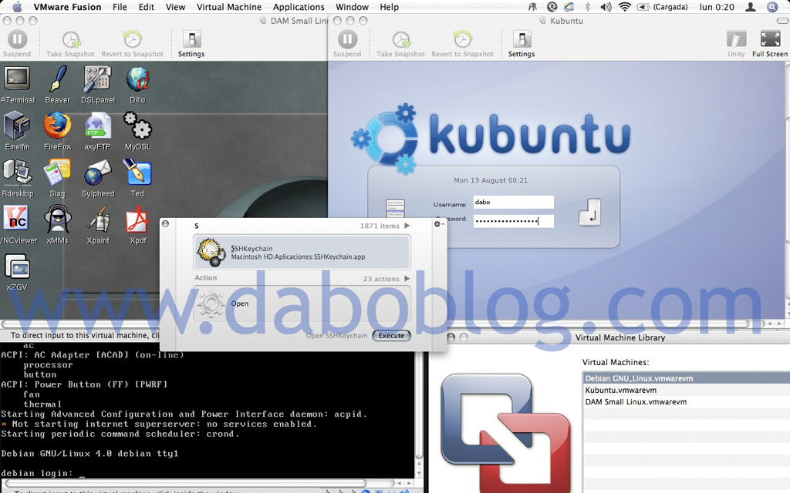Open the Edit menu
790x493 pixels.
(x=147, y=7)
